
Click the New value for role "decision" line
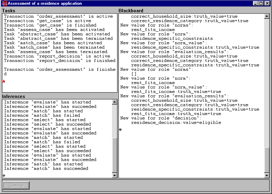tap(161, 118)
